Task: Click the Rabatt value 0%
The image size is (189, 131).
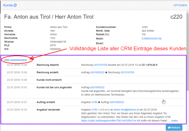Action: (x=144, y=34)
